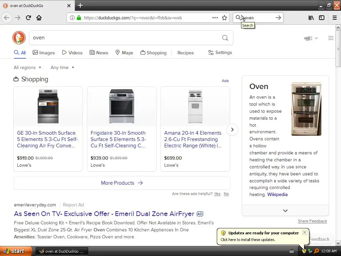Click the green padlock security icon

point(79,18)
